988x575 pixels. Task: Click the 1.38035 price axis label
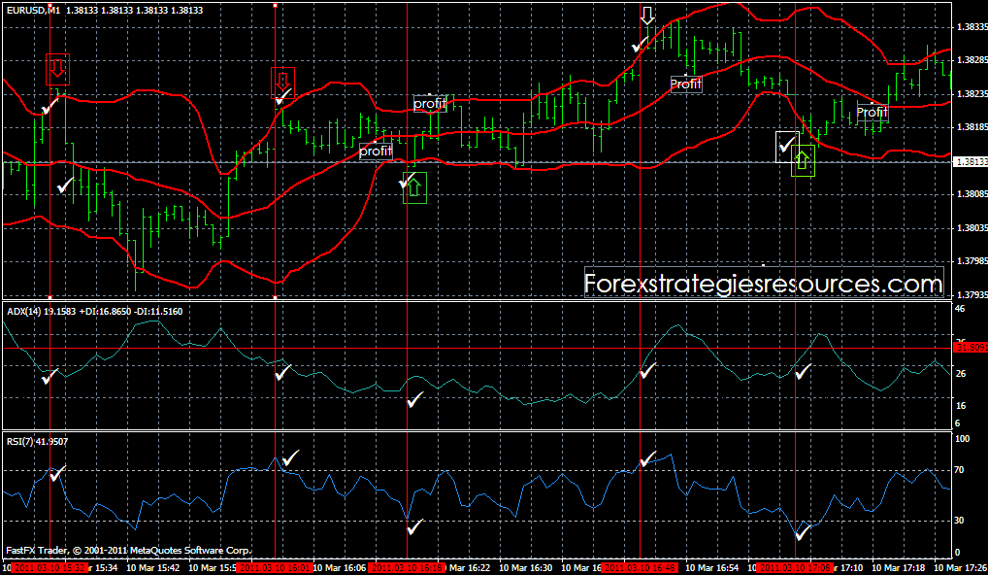tap(971, 227)
